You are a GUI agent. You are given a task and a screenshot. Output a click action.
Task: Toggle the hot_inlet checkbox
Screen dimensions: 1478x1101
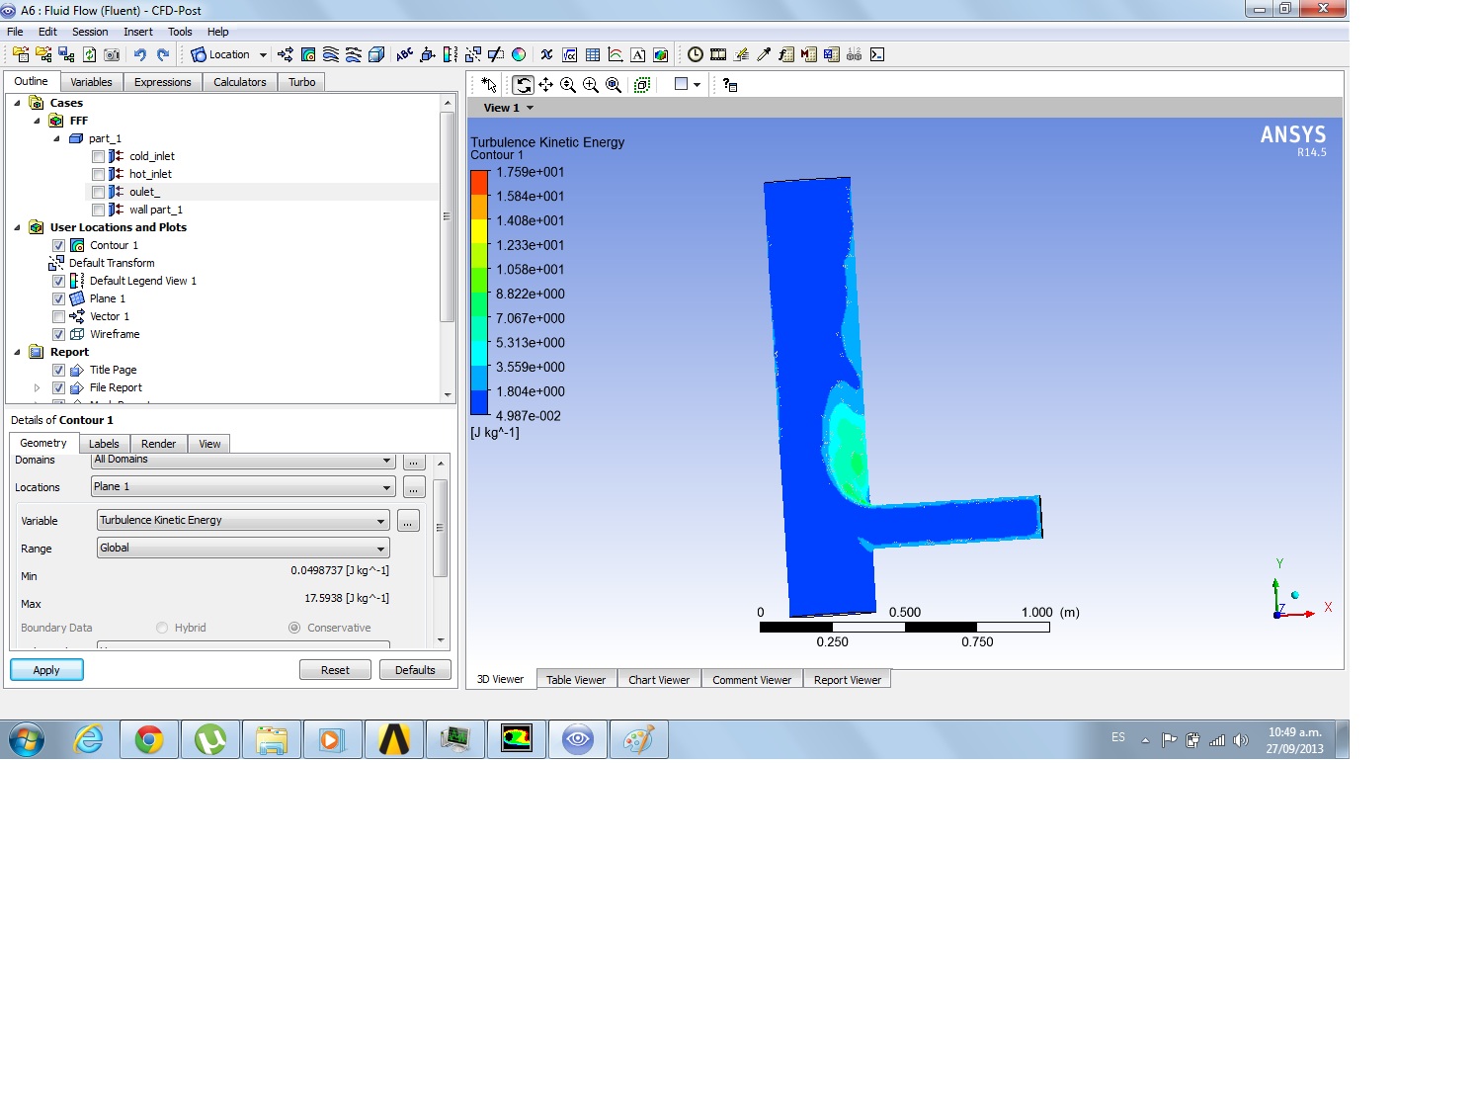coord(98,174)
